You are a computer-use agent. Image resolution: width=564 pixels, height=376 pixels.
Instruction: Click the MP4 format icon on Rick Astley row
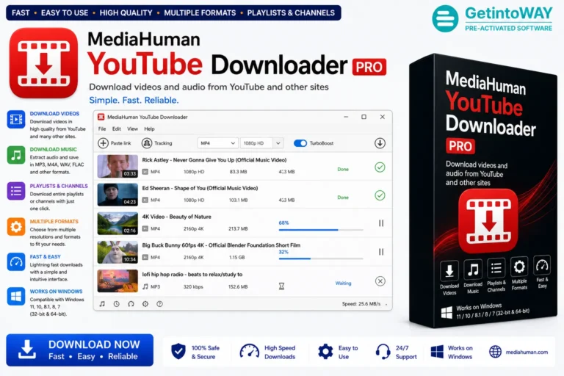(145, 172)
